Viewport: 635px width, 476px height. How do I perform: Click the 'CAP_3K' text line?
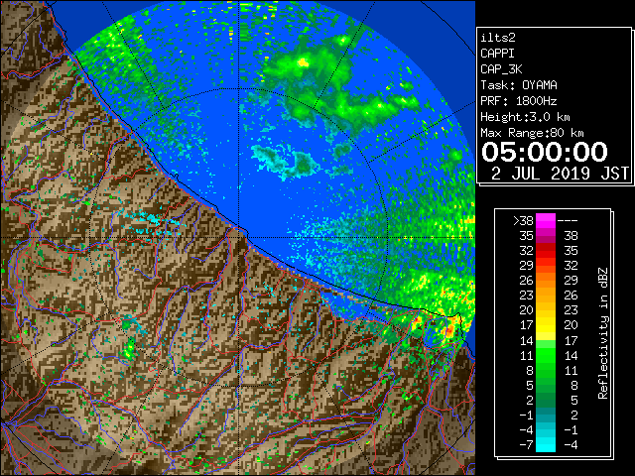[x=501, y=69]
